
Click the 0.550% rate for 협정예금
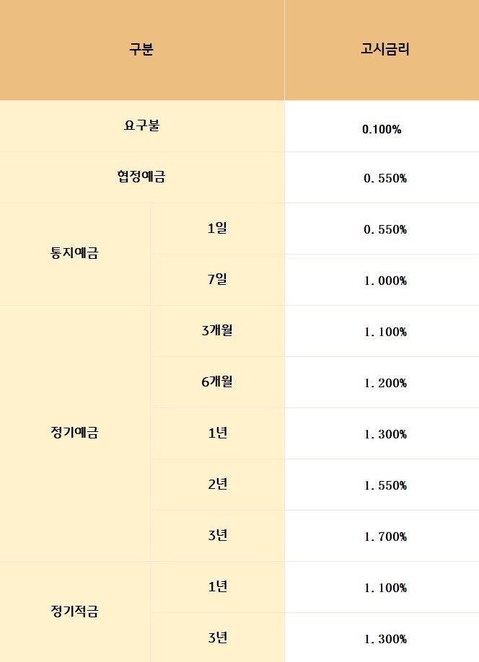pyautogui.click(x=385, y=178)
